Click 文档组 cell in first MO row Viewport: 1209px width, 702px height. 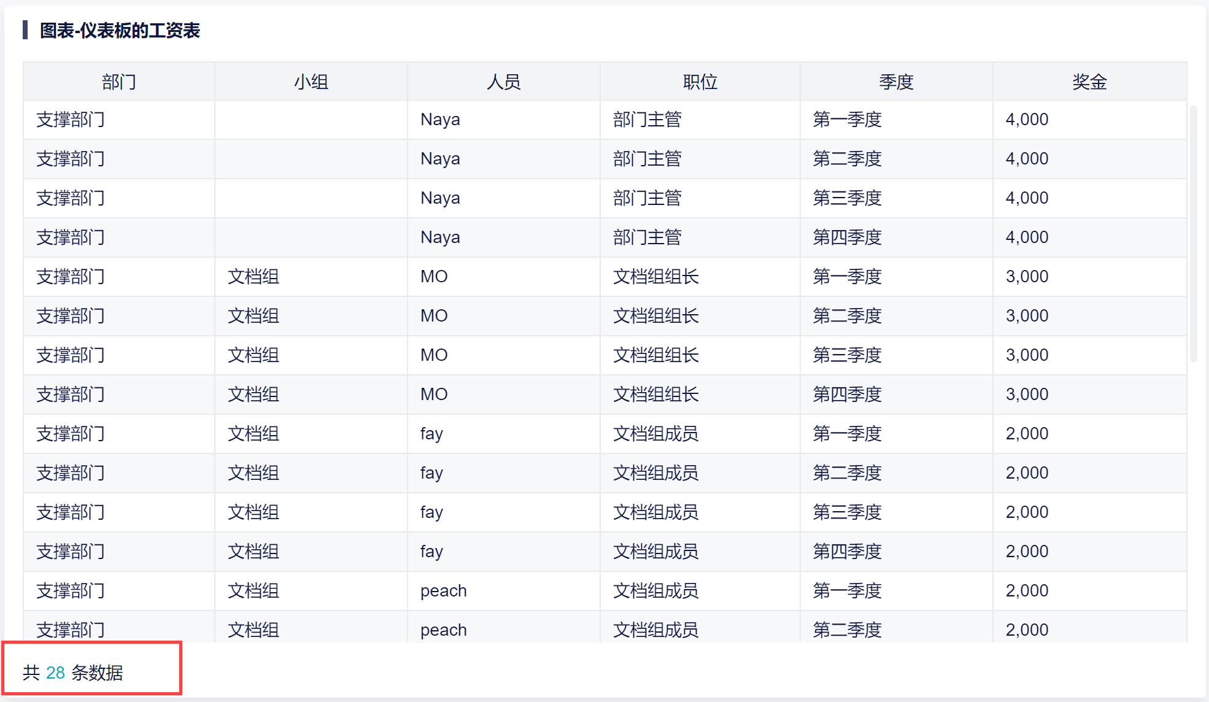pyautogui.click(x=253, y=277)
